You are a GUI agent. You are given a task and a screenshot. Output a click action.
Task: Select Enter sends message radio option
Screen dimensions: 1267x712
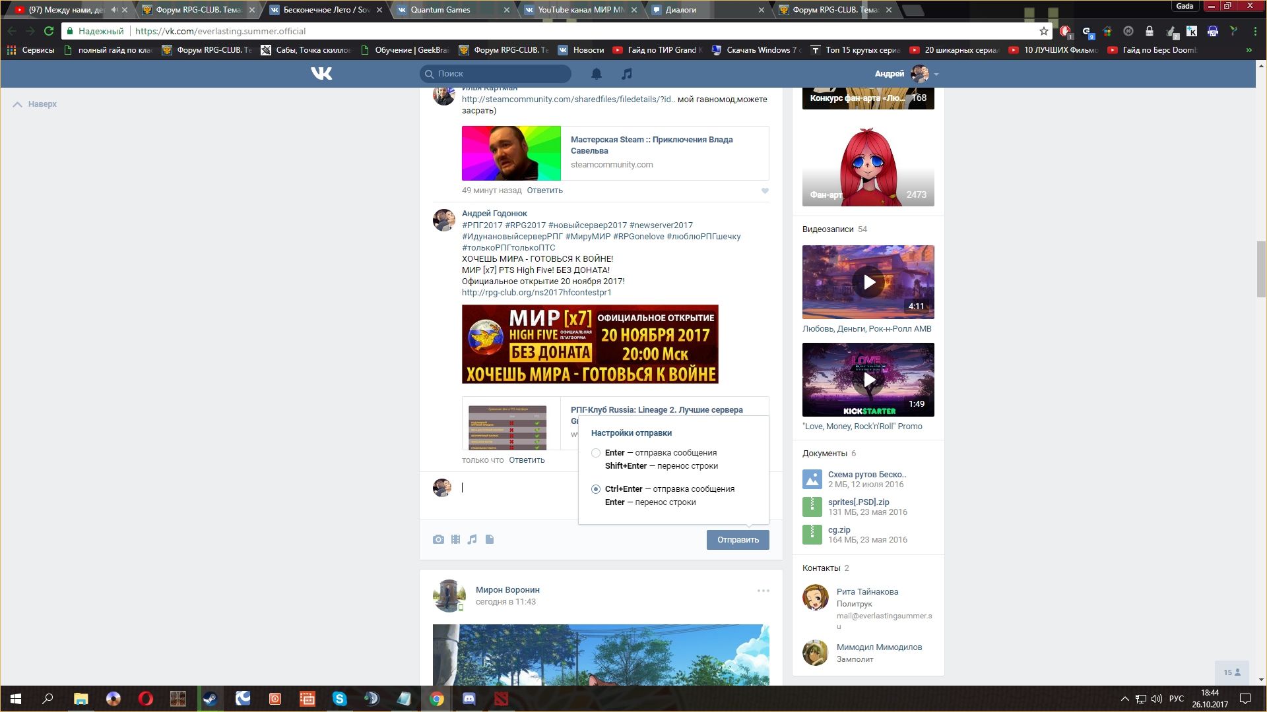(x=596, y=453)
